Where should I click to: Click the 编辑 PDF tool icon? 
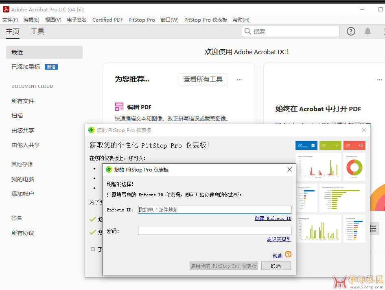pyautogui.click(x=119, y=107)
